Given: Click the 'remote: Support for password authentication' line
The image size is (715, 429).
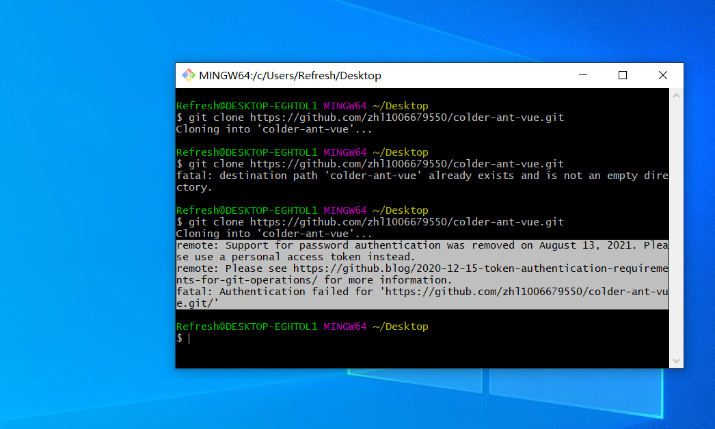Looking at the screenshot, I should 422,245.
